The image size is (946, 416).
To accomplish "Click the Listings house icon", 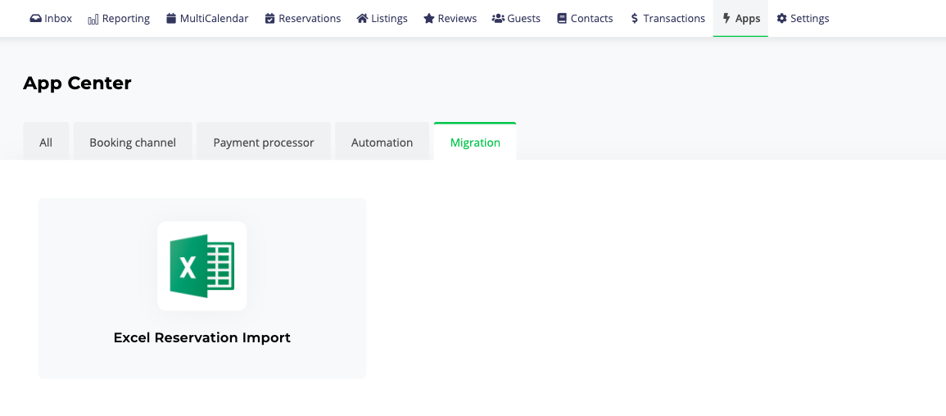I will (362, 19).
